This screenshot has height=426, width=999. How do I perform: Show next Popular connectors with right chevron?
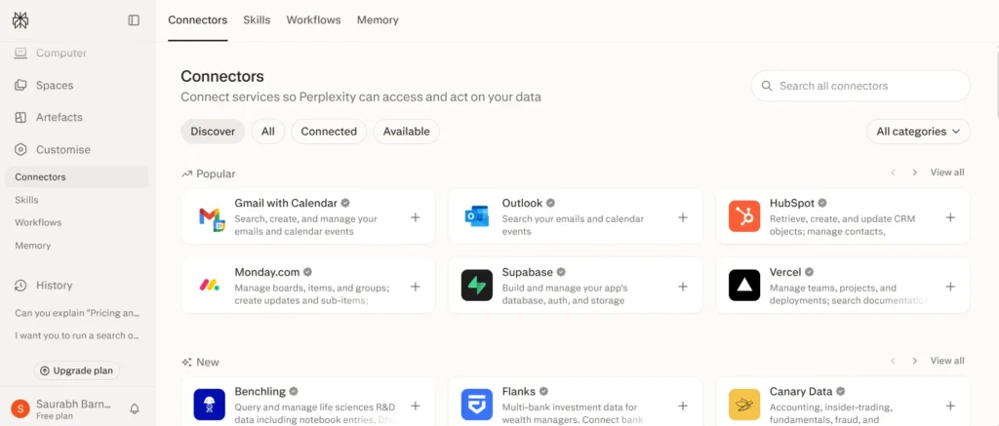(x=915, y=173)
